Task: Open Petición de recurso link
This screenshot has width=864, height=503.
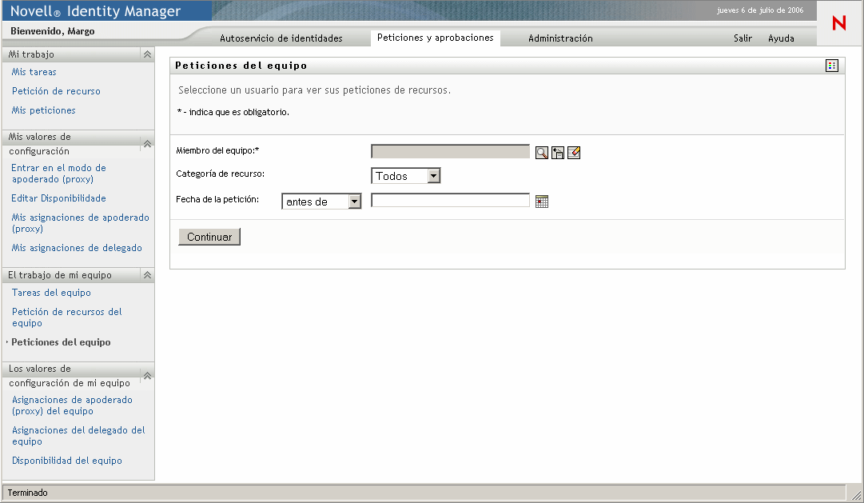Action: point(56,91)
